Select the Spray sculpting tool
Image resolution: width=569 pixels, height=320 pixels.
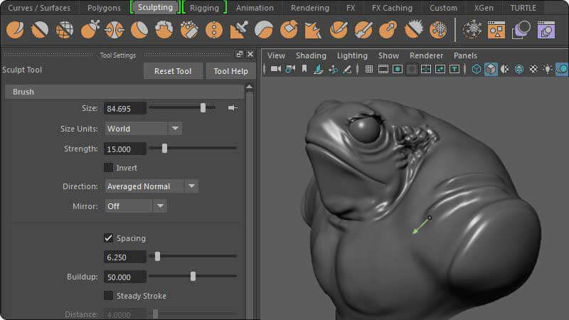[188, 30]
